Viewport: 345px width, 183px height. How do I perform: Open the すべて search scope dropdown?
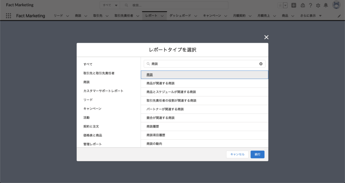[110, 5]
